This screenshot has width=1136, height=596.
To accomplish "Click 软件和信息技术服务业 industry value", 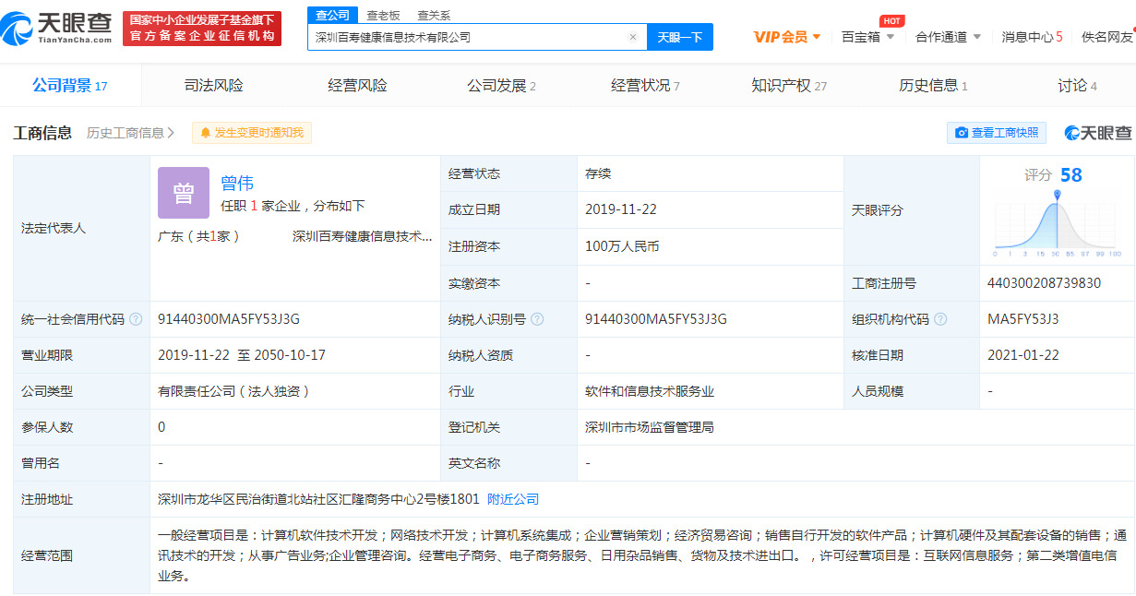I will click(x=650, y=391).
